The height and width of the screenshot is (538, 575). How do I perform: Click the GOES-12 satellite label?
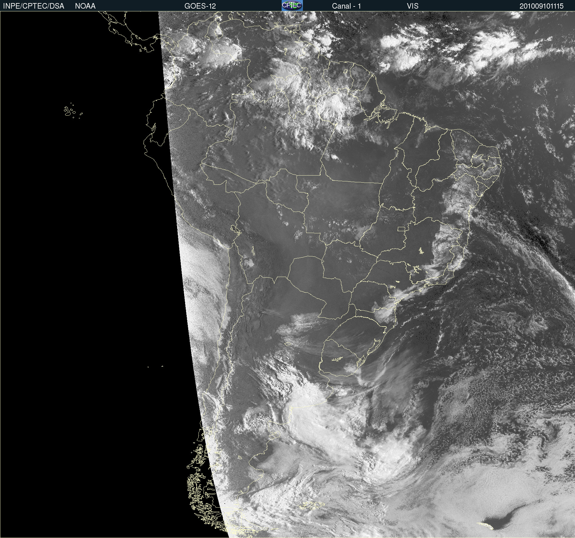(x=200, y=6)
